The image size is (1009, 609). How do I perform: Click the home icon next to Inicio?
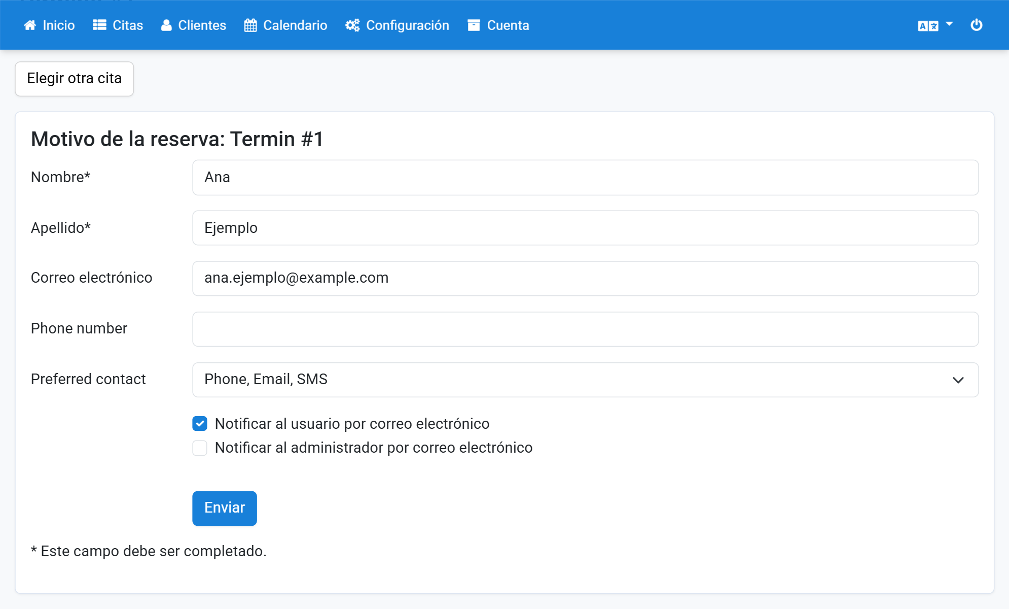30,25
